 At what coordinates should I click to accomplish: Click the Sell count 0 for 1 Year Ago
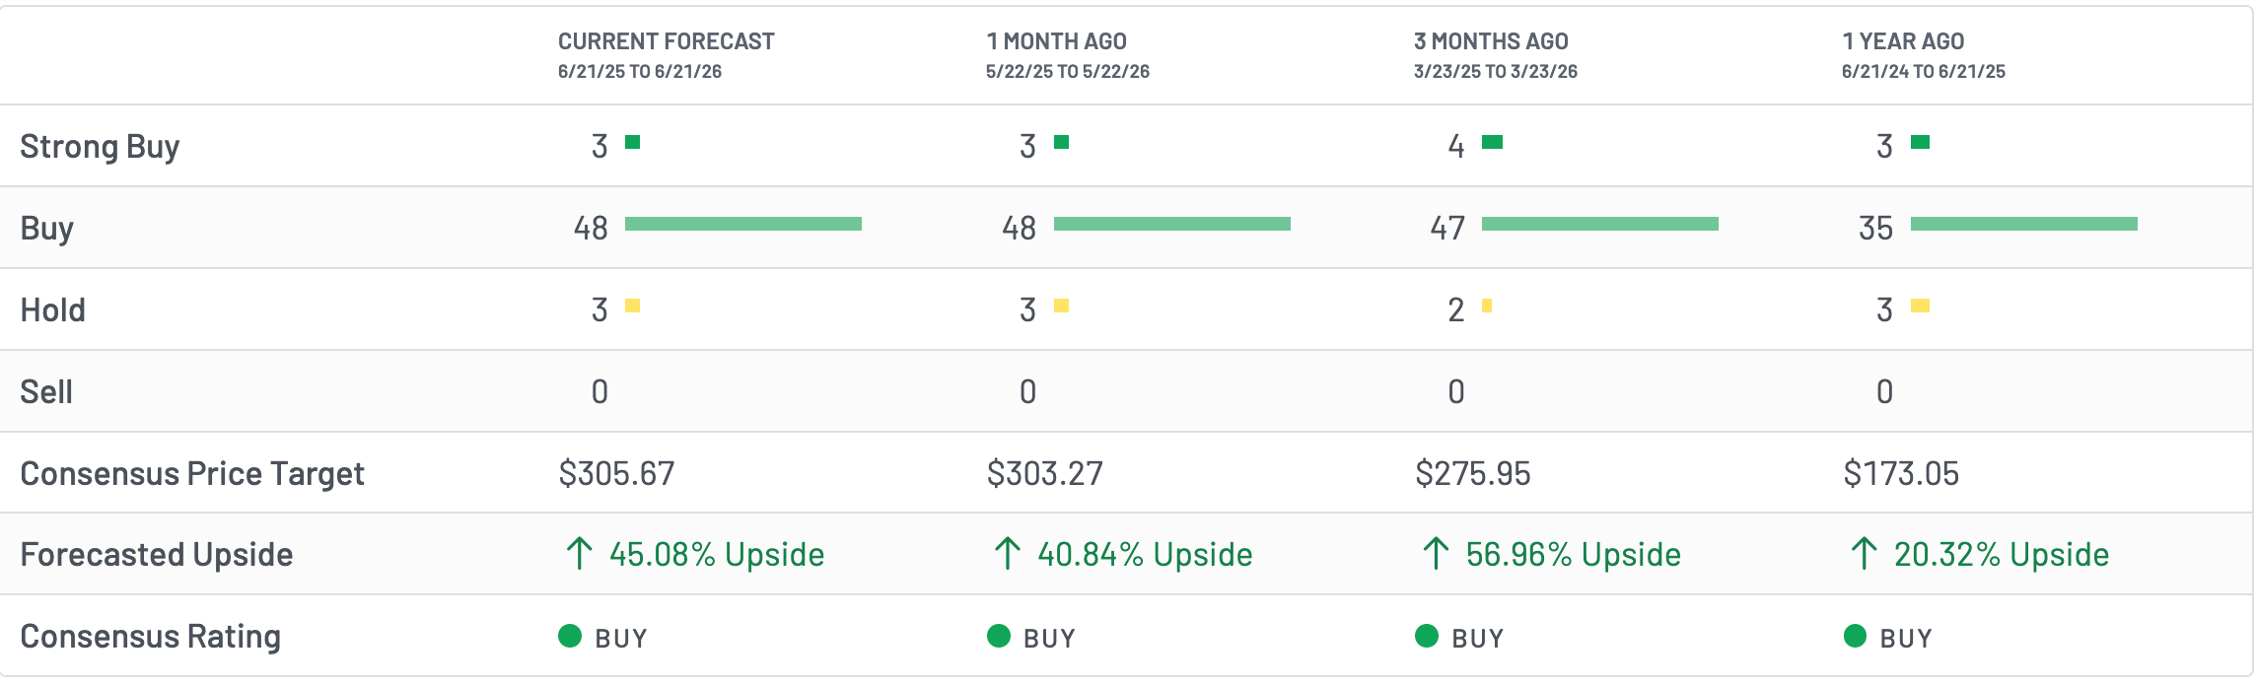(1884, 392)
